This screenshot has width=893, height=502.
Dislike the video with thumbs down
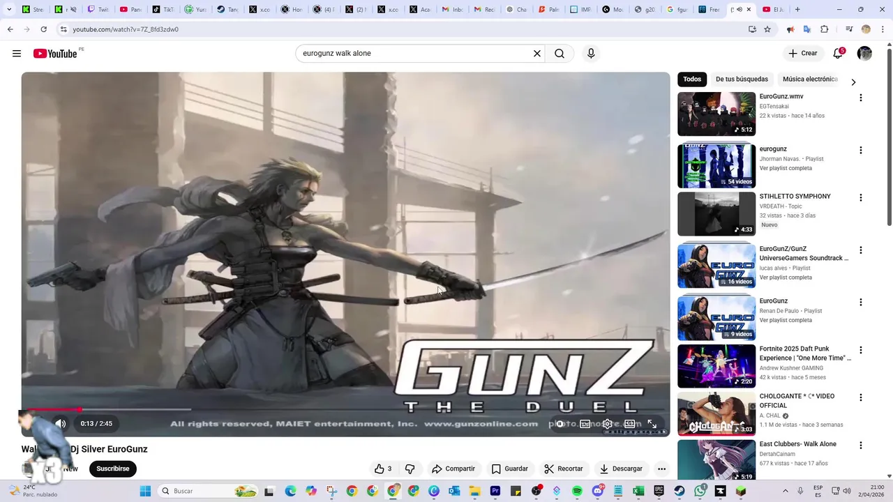tap(410, 469)
